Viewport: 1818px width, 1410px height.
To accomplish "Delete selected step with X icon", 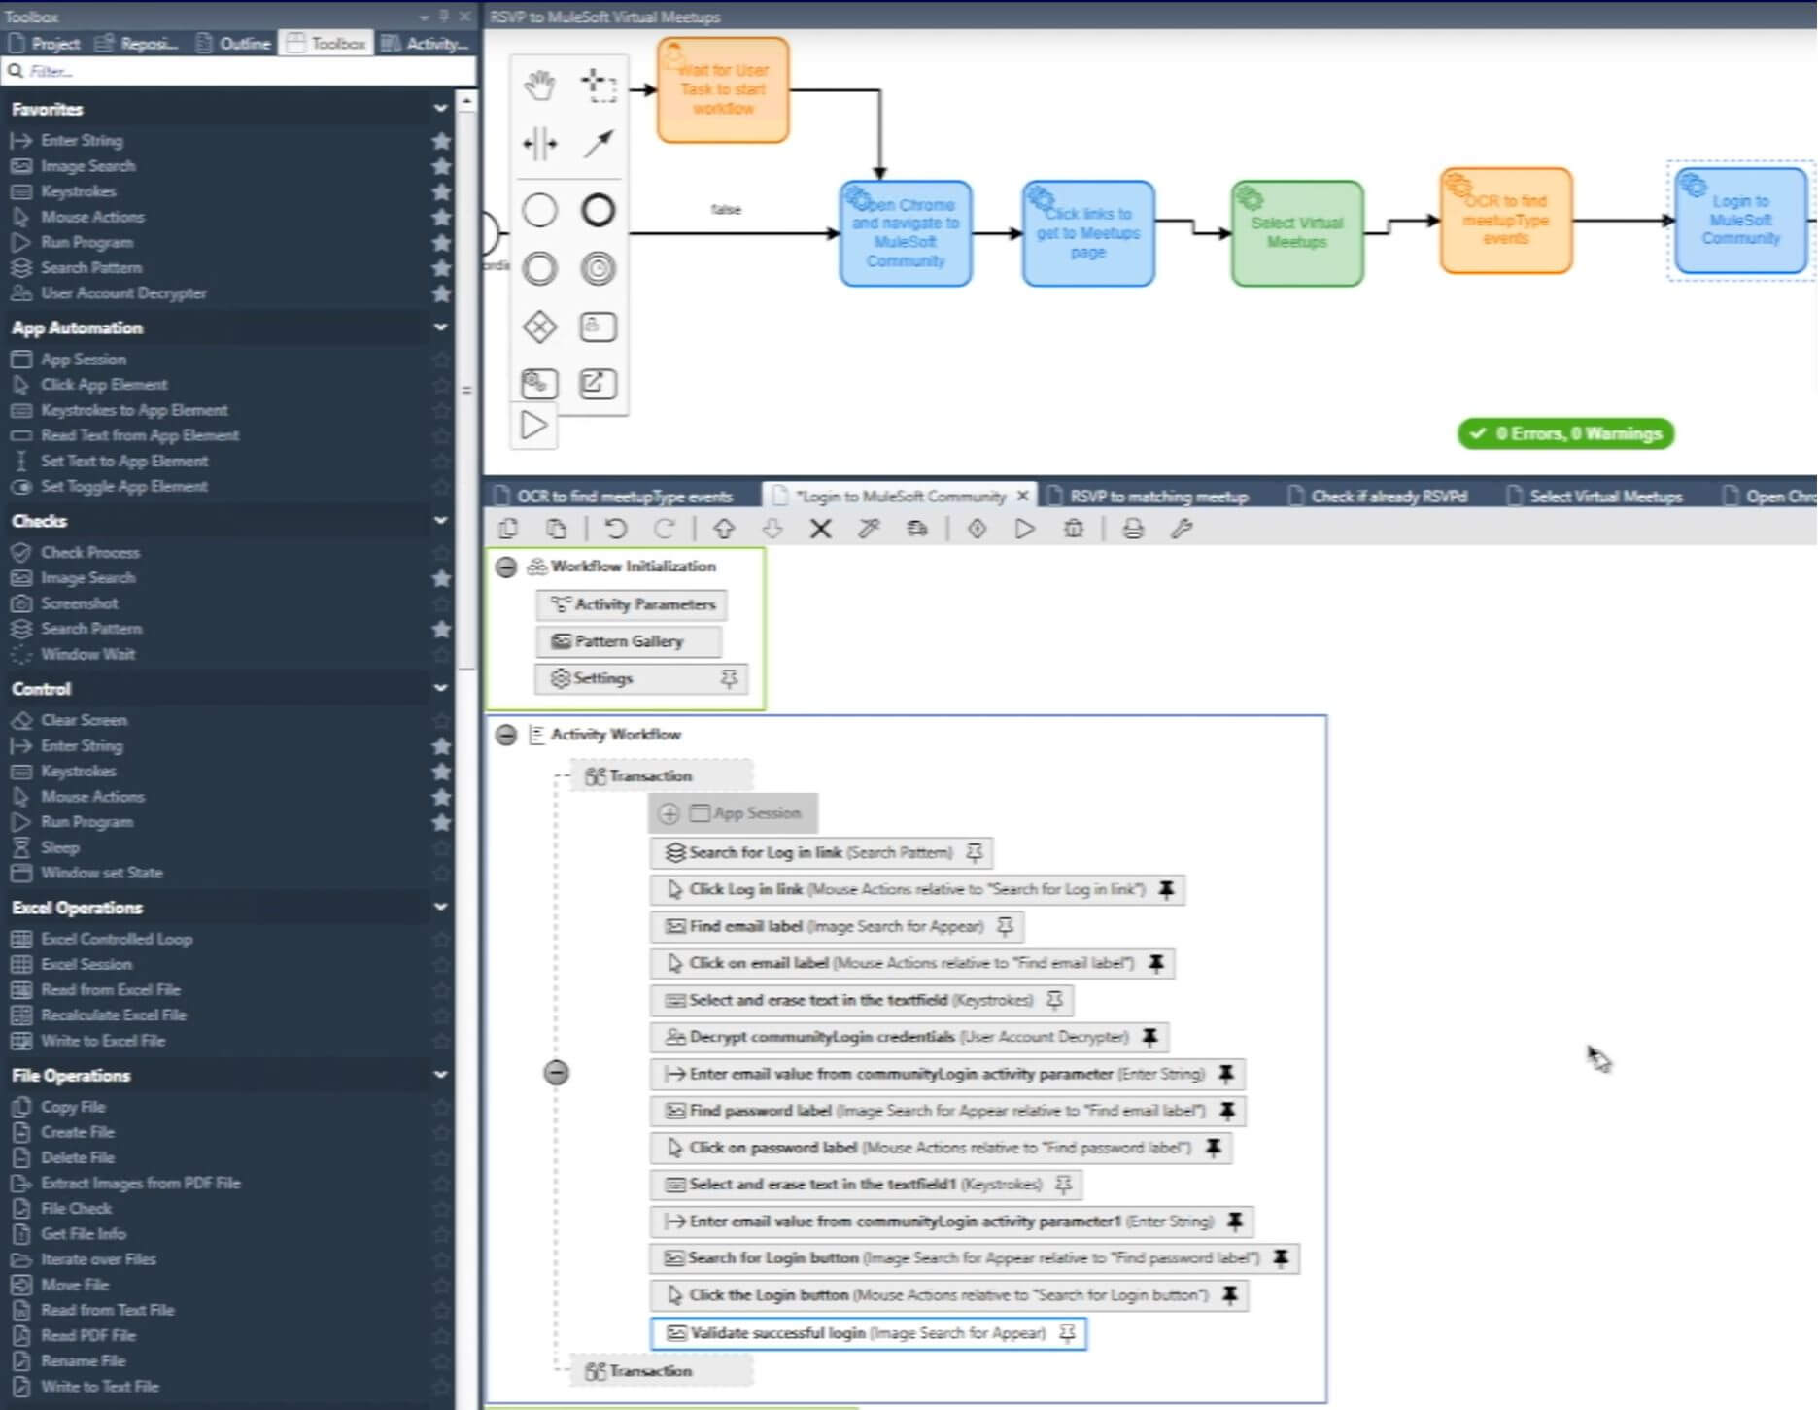I will (x=821, y=529).
